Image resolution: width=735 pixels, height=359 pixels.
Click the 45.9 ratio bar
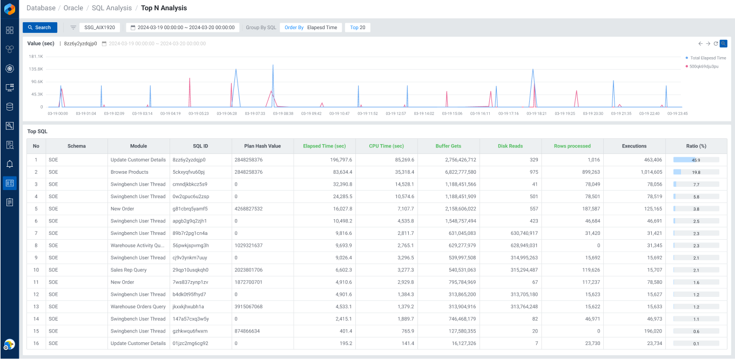point(696,160)
